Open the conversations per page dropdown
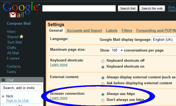176x106 pixels. tap(117, 50)
